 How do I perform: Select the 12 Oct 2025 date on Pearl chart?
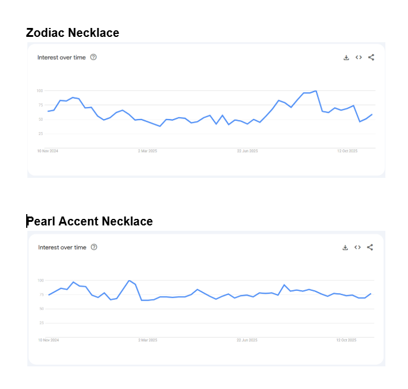[x=346, y=340]
